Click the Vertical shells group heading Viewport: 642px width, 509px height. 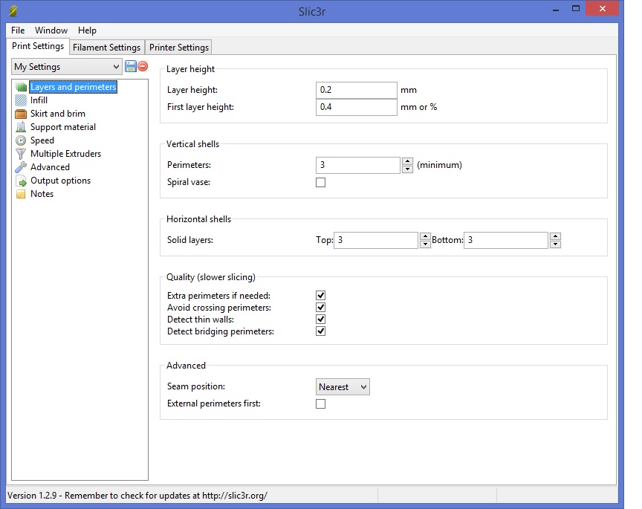[x=192, y=144]
